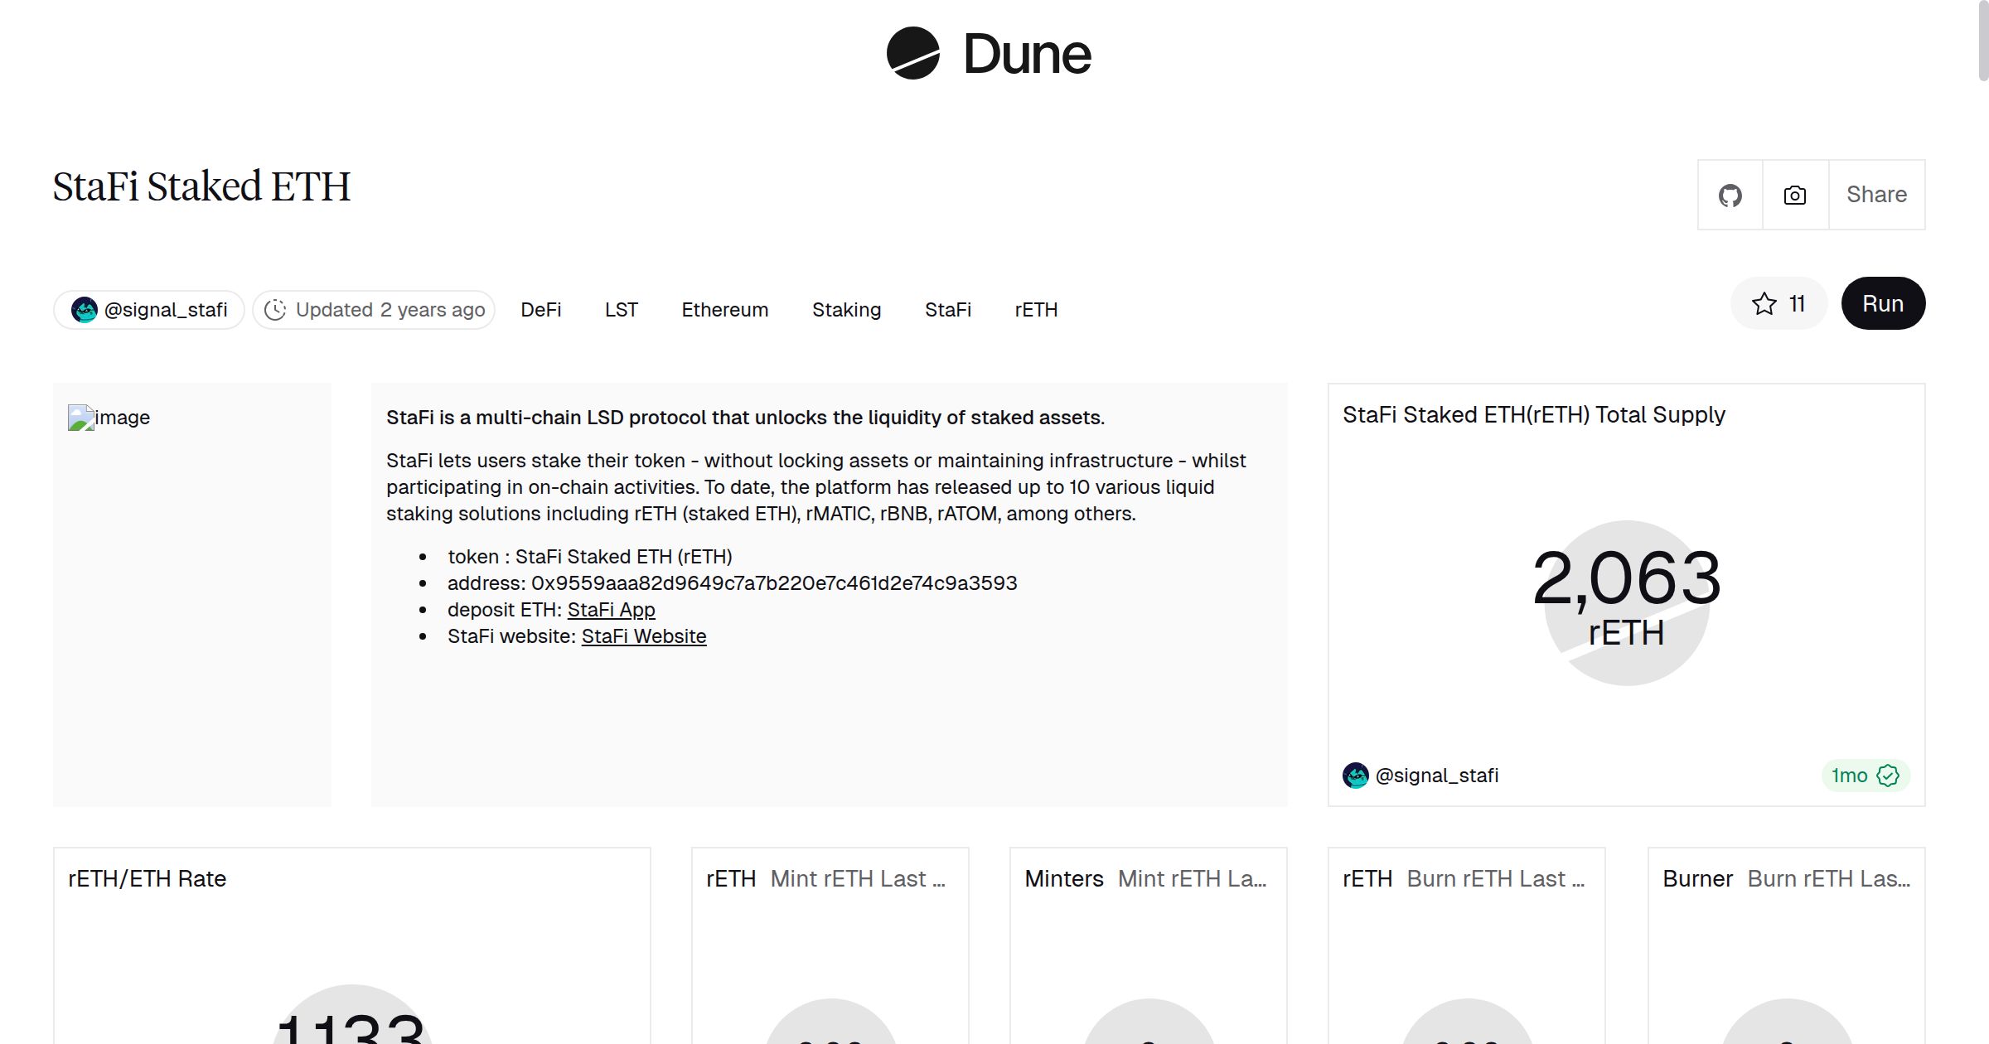Click the camera screenshot icon
The height and width of the screenshot is (1044, 1989).
[1795, 196]
